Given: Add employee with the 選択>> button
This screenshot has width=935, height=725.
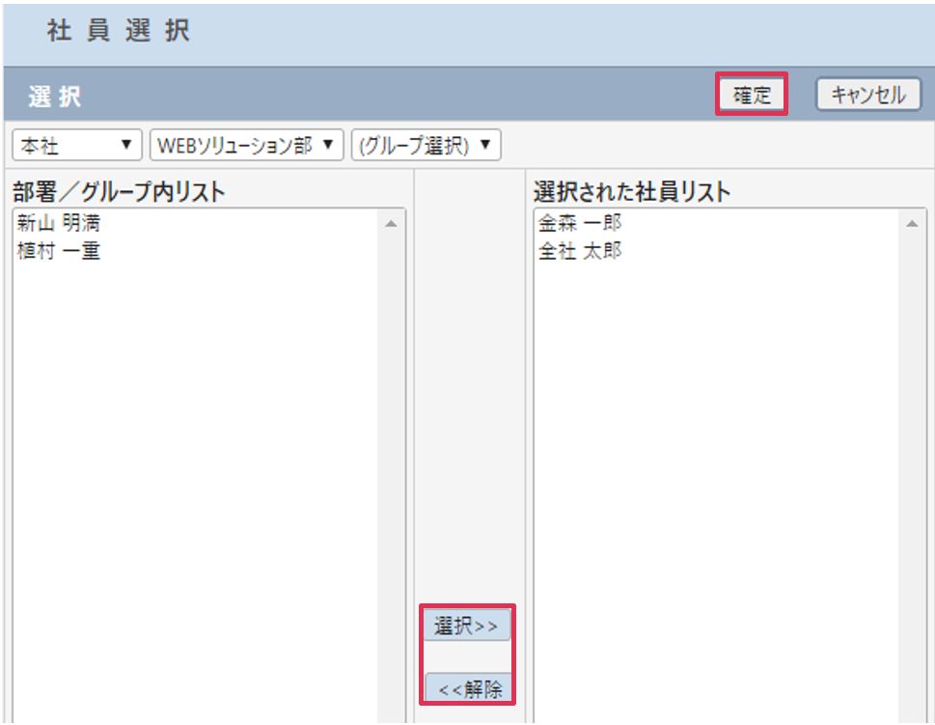Looking at the screenshot, I should [467, 625].
